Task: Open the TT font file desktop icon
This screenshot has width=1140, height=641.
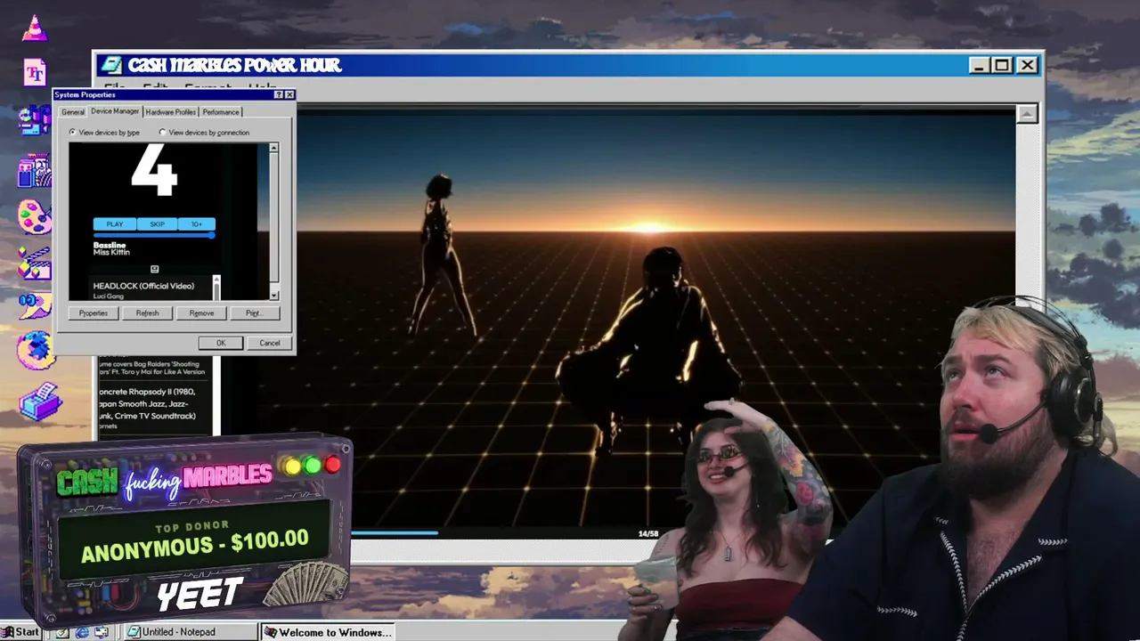Action: coord(35,72)
